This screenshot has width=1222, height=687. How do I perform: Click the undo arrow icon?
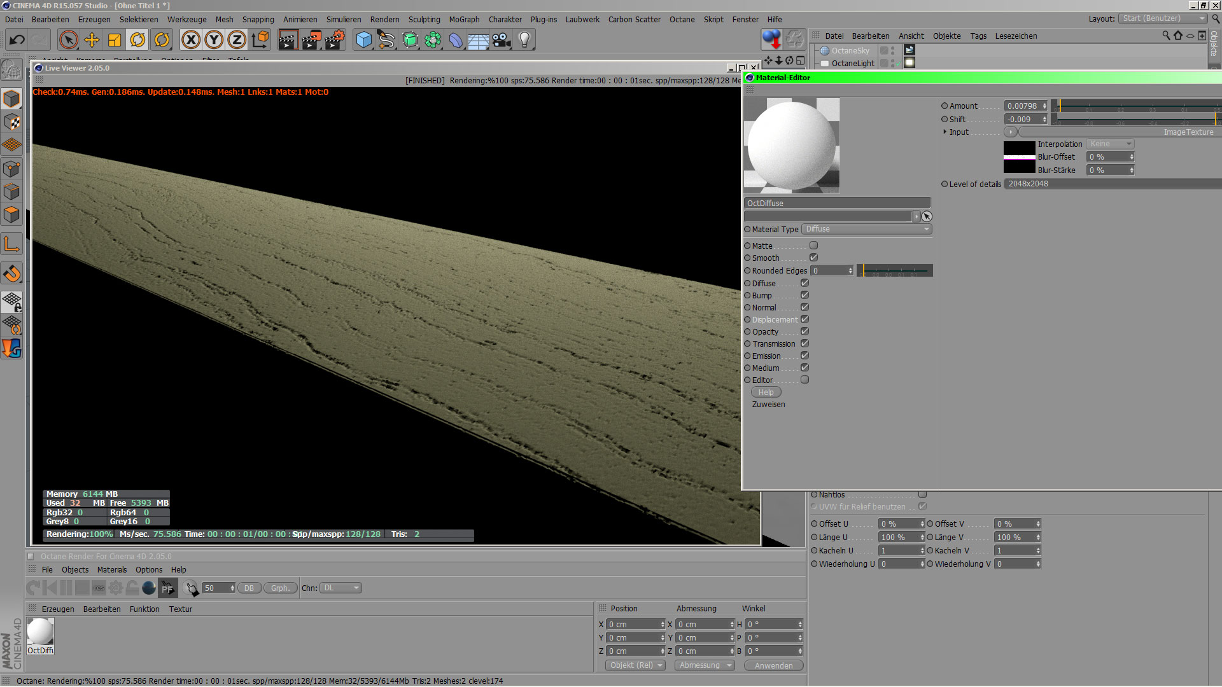17,40
